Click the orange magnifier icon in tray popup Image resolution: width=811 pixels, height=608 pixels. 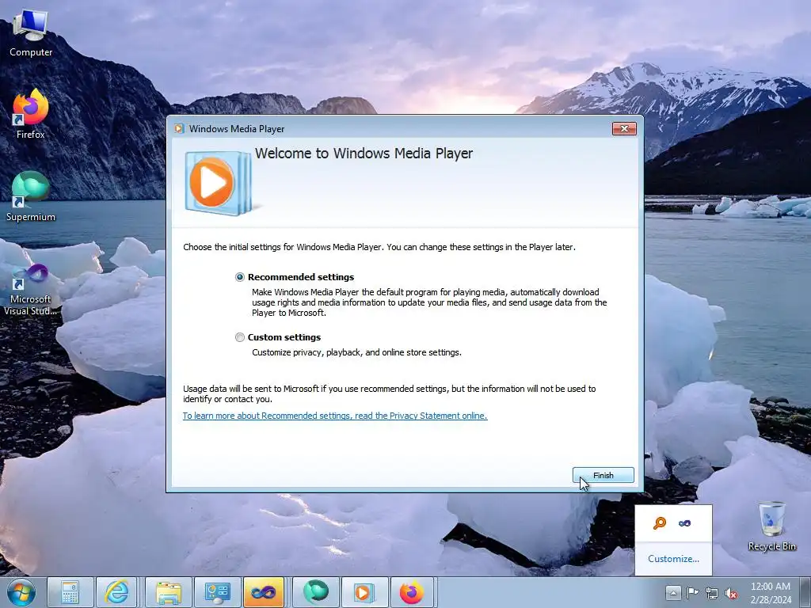pos(660,523)
